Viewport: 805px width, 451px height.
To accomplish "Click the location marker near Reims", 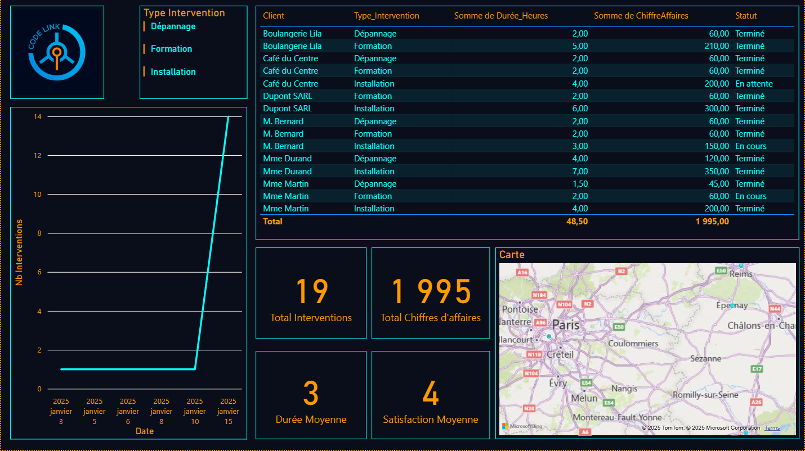I will [x=741, y=266].
